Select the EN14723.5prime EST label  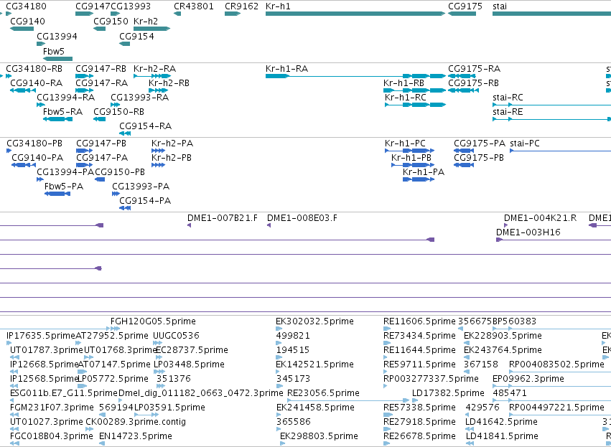[136, 436]
